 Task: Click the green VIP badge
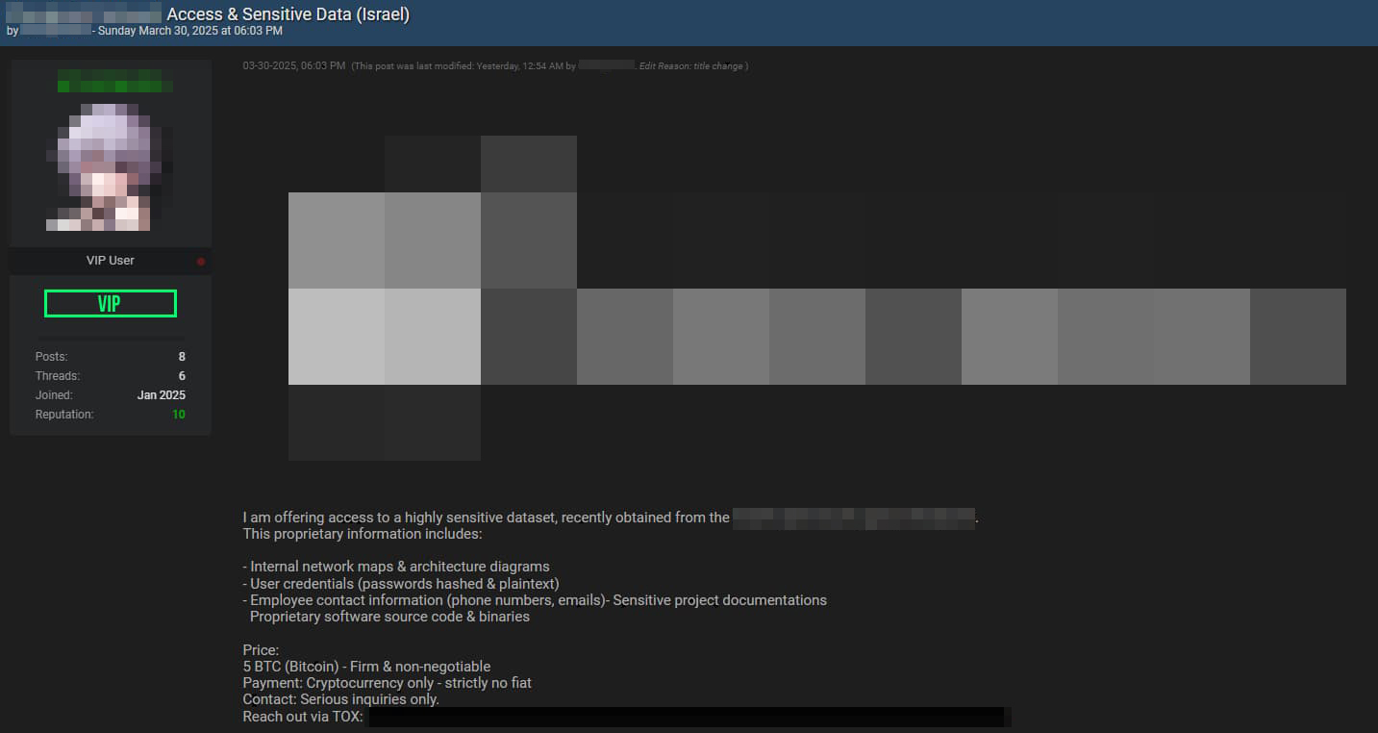[111, 304]
